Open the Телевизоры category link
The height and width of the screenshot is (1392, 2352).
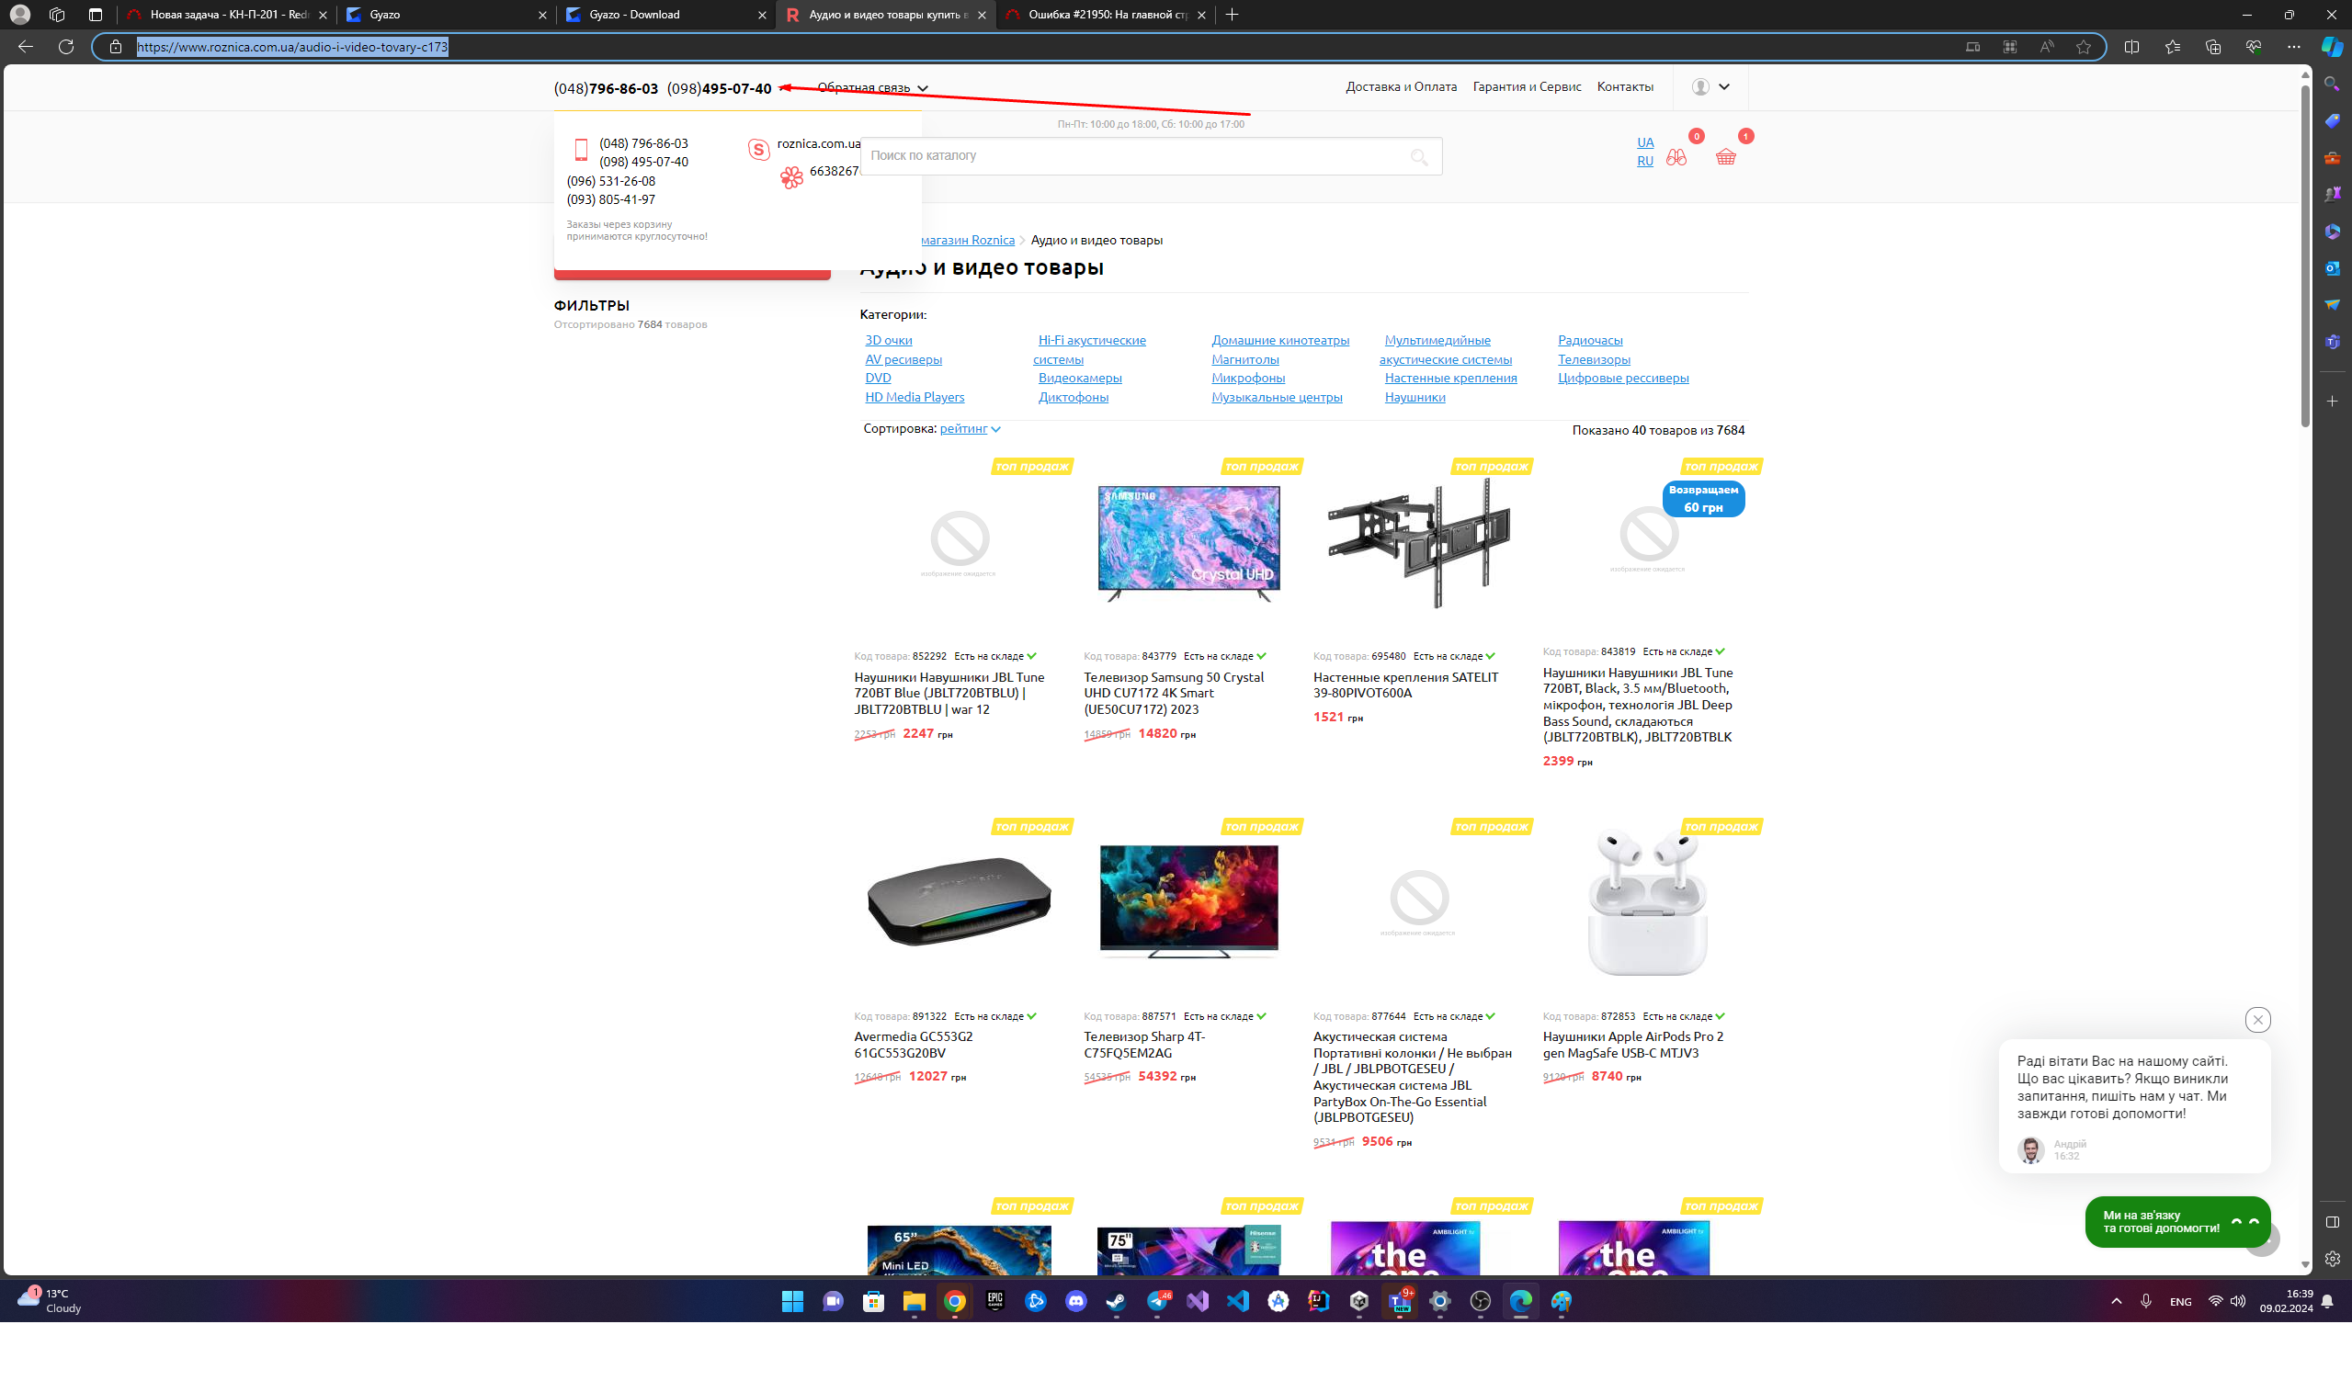pyautogui.click(x=1593, y=359)
